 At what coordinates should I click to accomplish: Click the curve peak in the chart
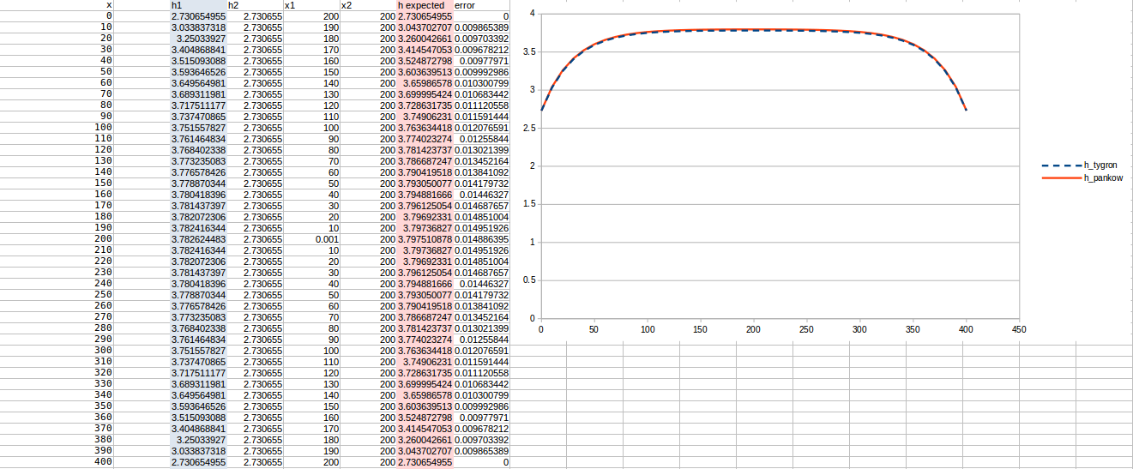tap(753, 29)
